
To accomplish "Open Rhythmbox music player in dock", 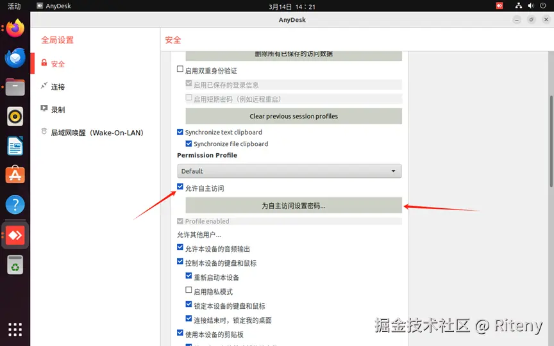I will (x=15, y=116).
